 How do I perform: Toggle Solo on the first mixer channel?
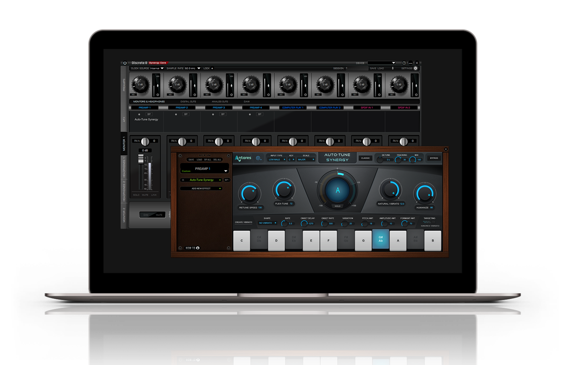[x=136, y=195]
